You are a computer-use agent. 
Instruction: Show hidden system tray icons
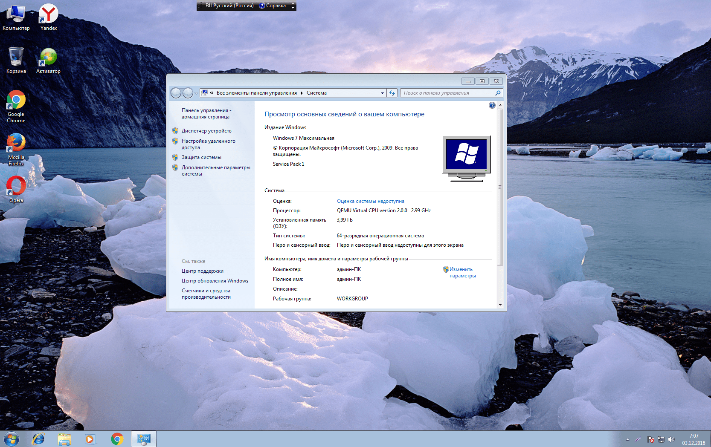point(627,439)
